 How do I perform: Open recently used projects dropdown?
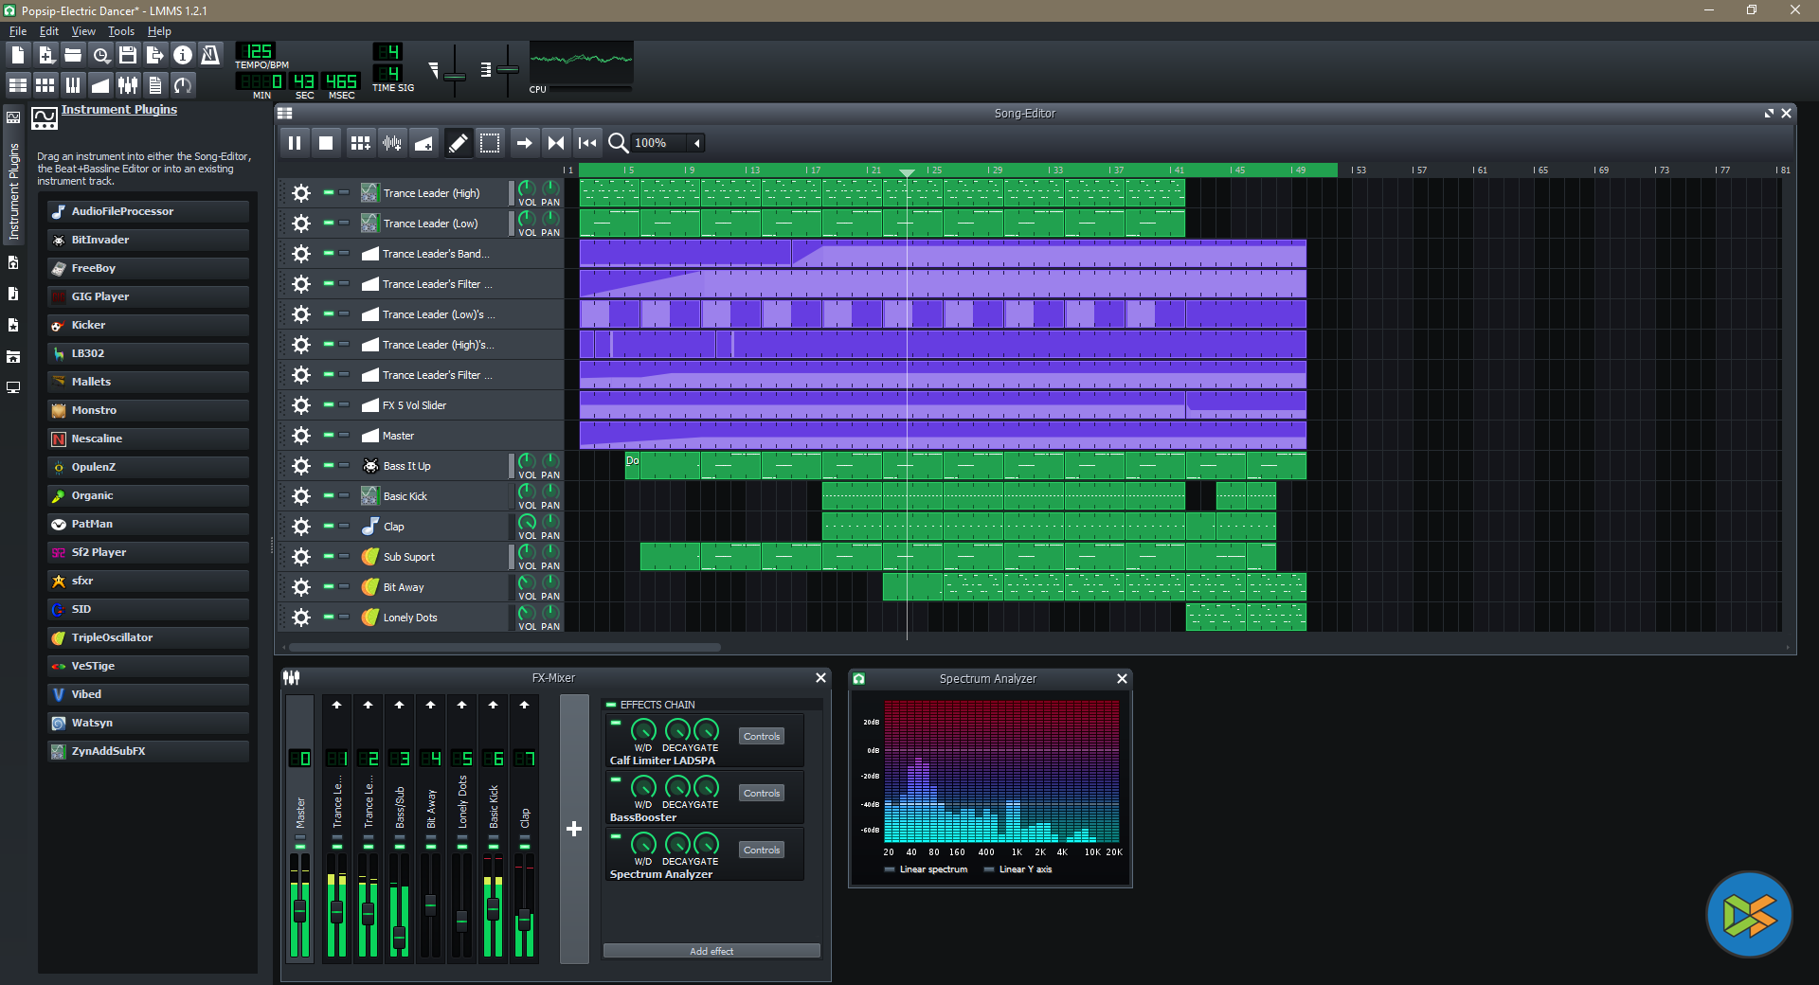(100, 55)
